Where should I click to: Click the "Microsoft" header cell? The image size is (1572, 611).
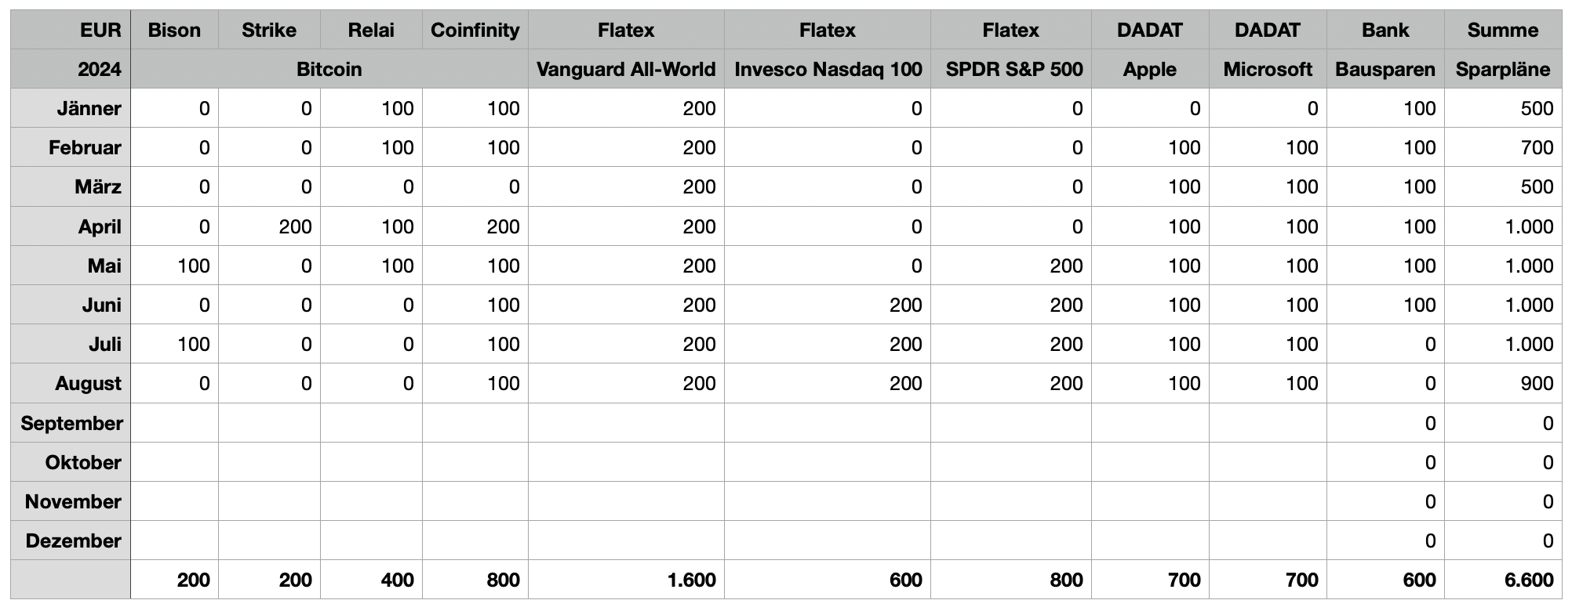[1268, 70]
